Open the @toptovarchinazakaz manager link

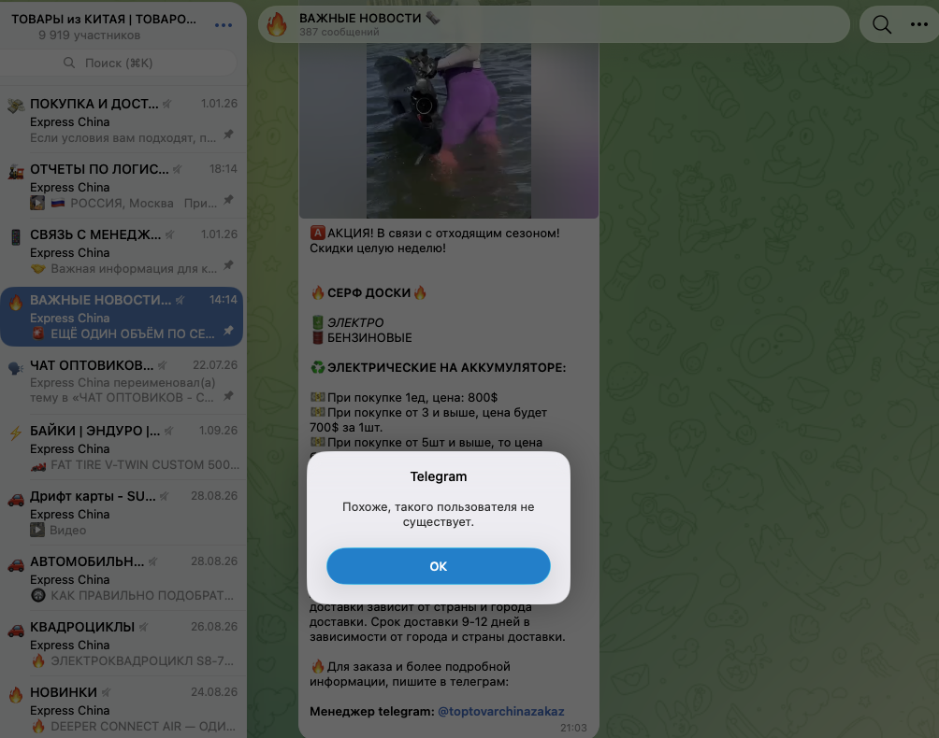click(x=500, y=711)
